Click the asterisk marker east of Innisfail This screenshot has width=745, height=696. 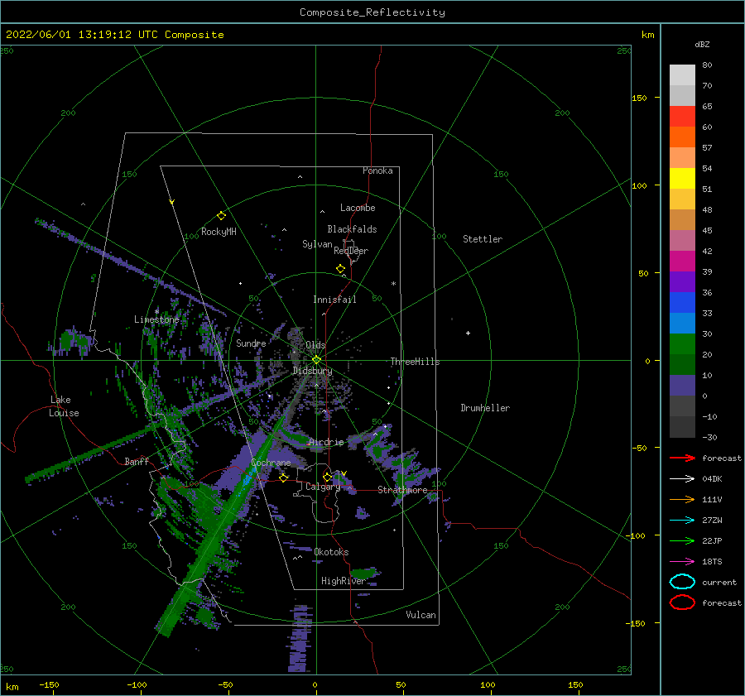click(x=393, y=284)
